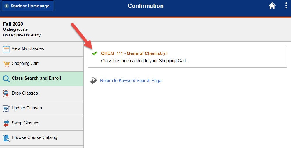291x148 pixels.
Task: Click the CHEM 111 General Chemistry I title
Action: coord(134,53)
